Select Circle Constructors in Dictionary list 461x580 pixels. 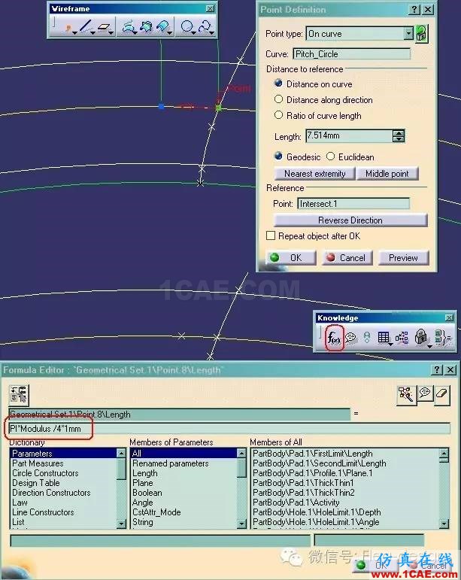coord(63,473)
